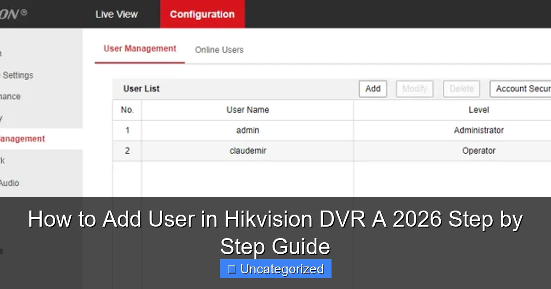Click the Modify button

414,89
